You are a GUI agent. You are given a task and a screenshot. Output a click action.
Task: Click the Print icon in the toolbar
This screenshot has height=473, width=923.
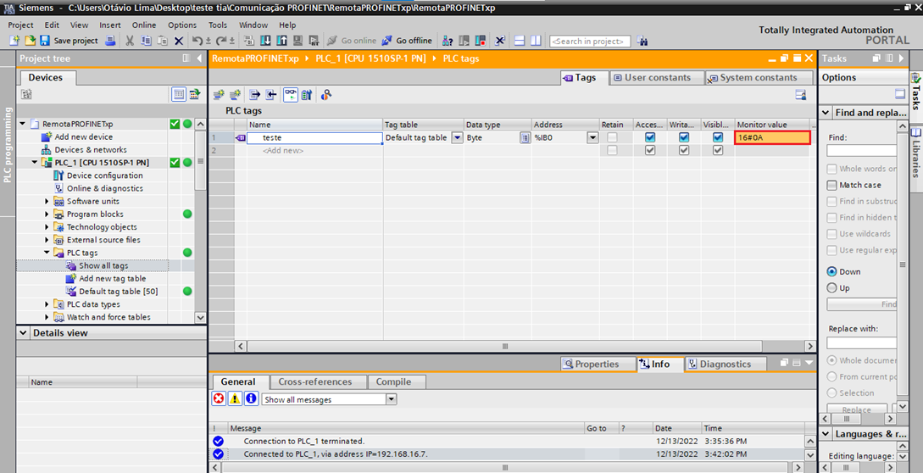pos(110,41)
